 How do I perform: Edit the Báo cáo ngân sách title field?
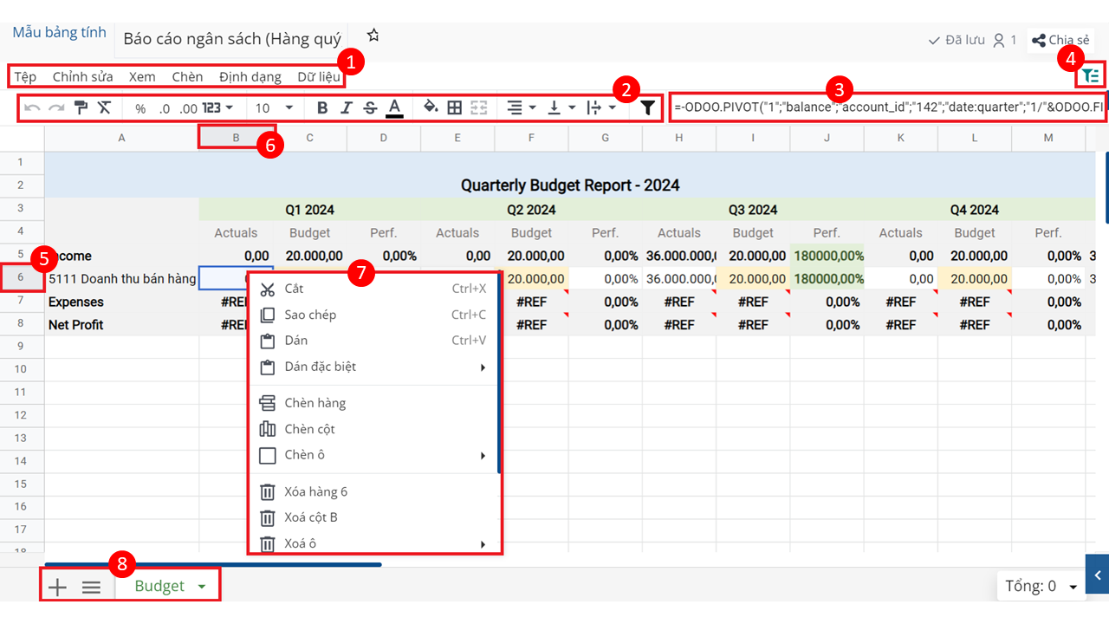point(232,39)
